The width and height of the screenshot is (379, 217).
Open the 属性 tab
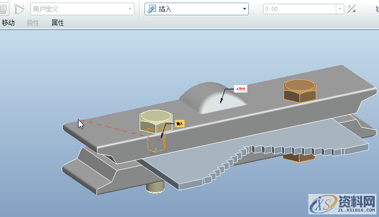coord(57,23)
